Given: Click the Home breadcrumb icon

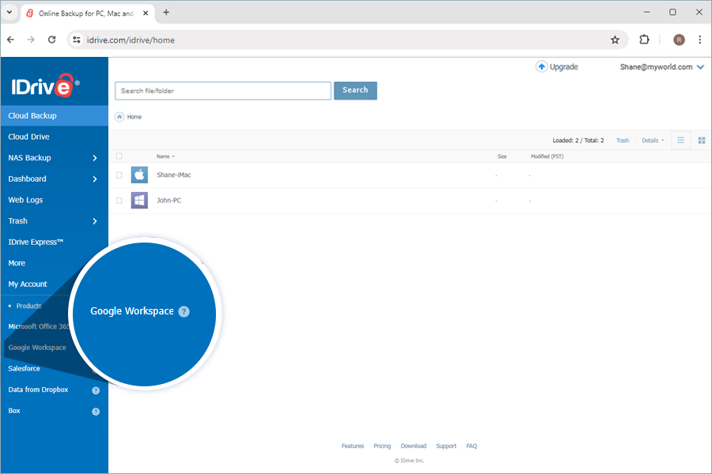Looking at the screenshot, I should coord(119,117).
